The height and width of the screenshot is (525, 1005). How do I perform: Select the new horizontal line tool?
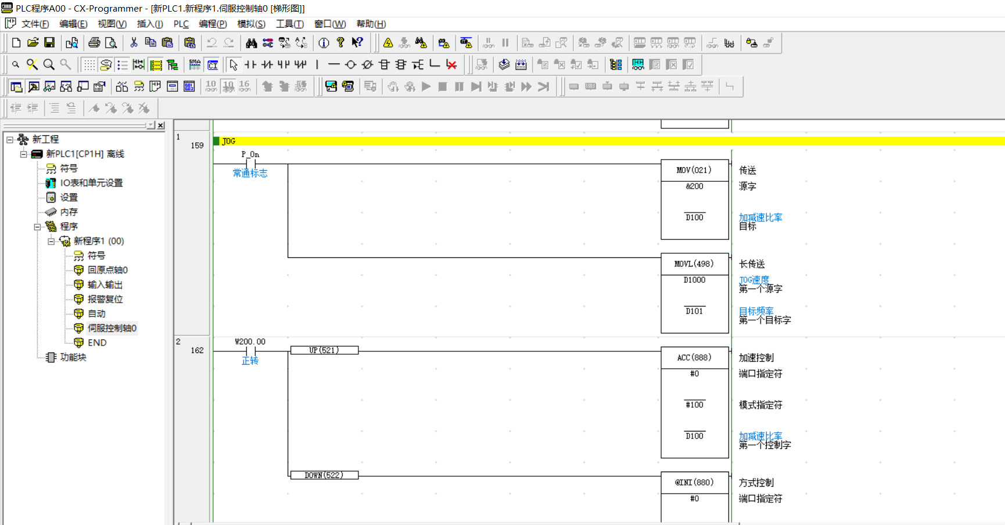pyautogui.click(x=333, y=64)
